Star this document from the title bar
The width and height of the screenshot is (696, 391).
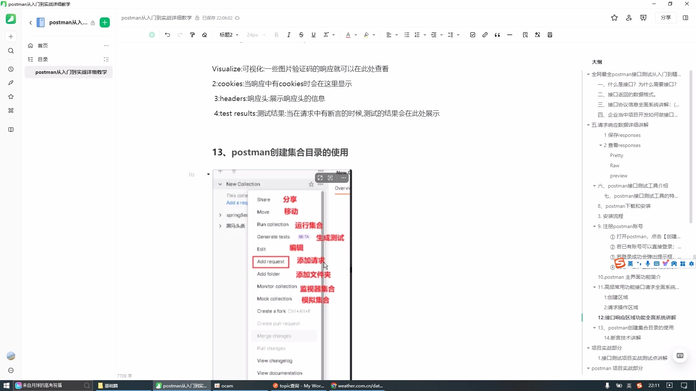(x=614, y=18)
